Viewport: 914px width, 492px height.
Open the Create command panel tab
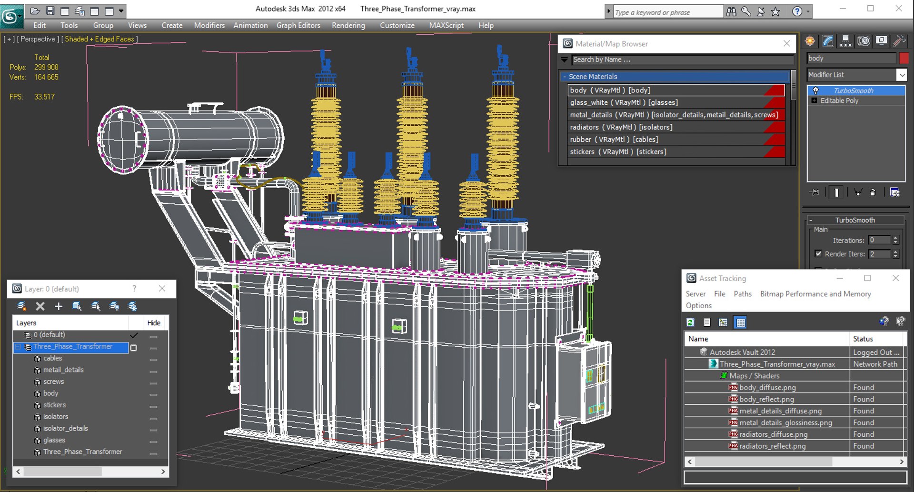click(x=810, y=41)
